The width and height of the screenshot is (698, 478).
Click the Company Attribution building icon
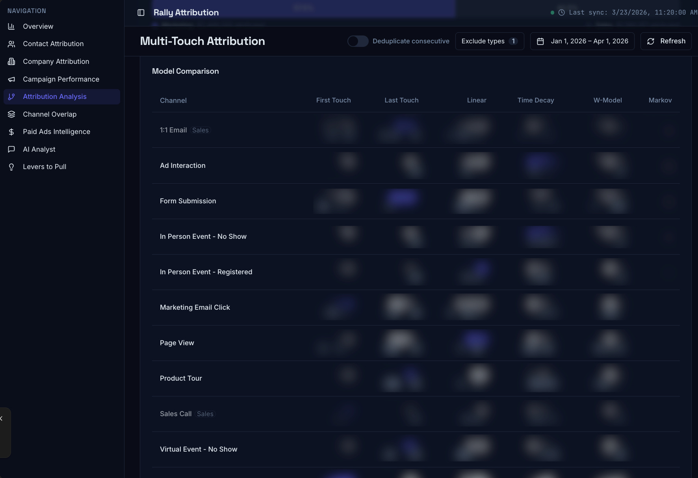11,61
